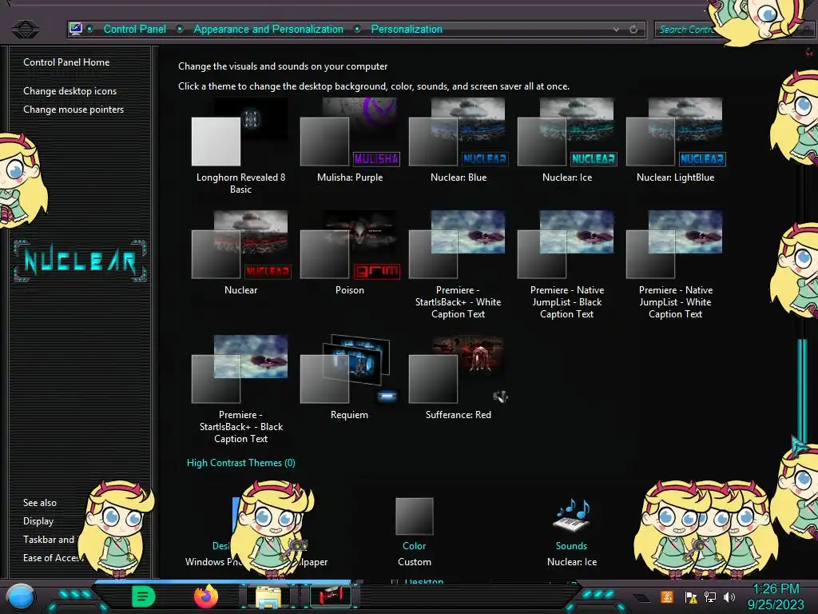This screenshot has height=614, width=818.
Task: Go to Control Panel breadcrumb
Action: pyautogui.click(x=134, y=30)
